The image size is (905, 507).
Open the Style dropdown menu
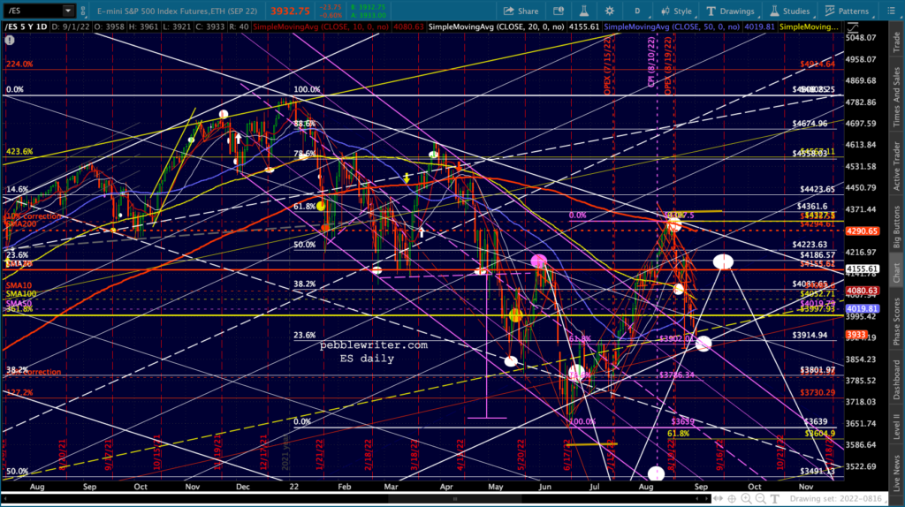click(676, 11)
